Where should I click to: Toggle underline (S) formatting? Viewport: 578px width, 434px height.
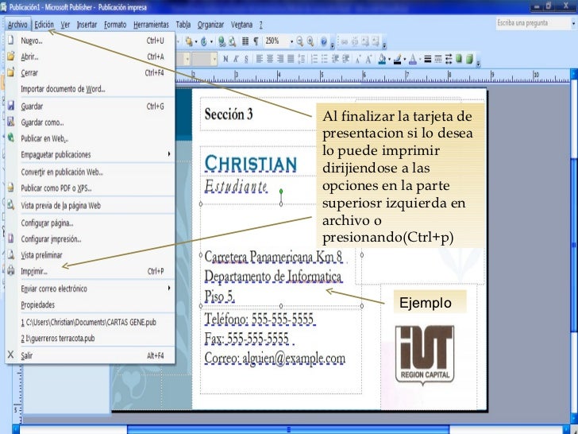[246, 59]
